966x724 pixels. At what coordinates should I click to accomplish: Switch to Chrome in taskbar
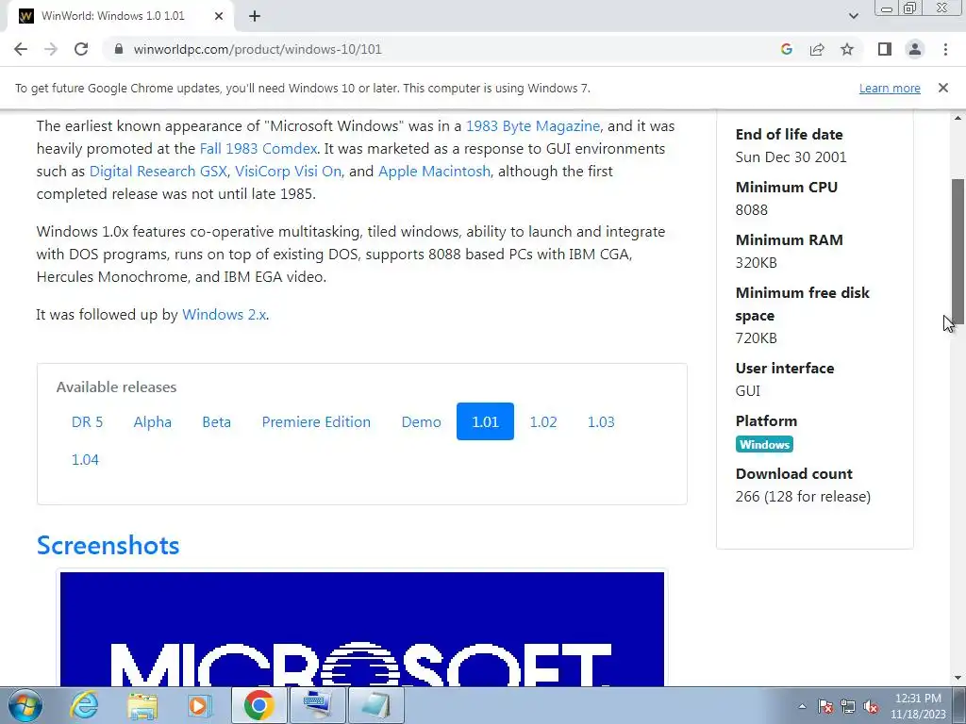[x=258, y=705]
